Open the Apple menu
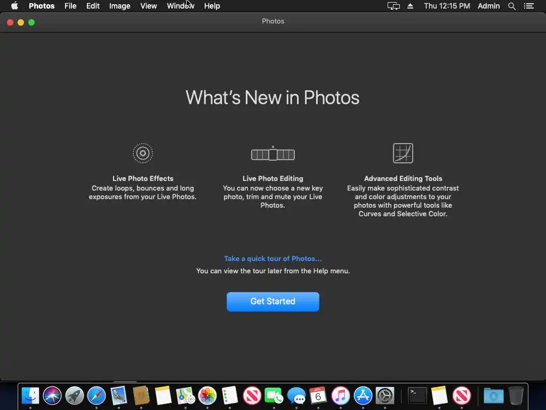The image size is (546, 410). tap(14, 6)
